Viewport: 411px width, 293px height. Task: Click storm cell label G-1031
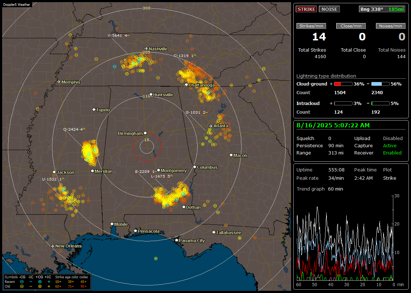click(x=196, y=112)
